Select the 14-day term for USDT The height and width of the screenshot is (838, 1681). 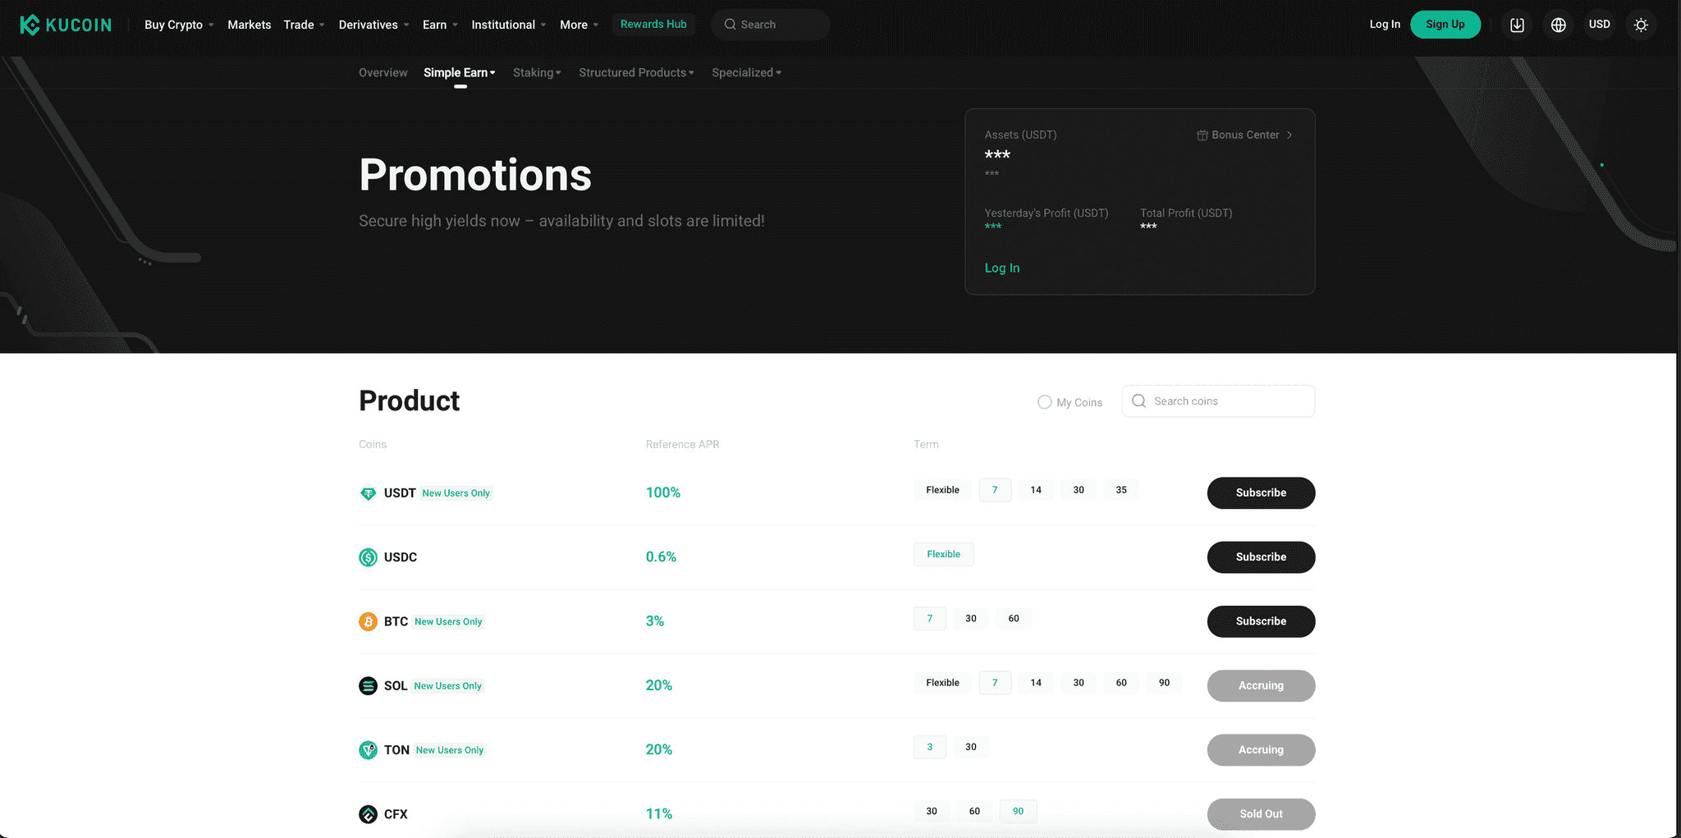tap(1035, 489)
